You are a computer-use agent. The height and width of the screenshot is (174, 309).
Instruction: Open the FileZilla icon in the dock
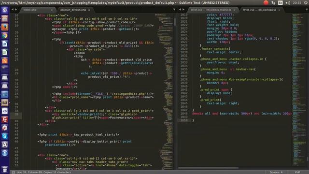5,119
